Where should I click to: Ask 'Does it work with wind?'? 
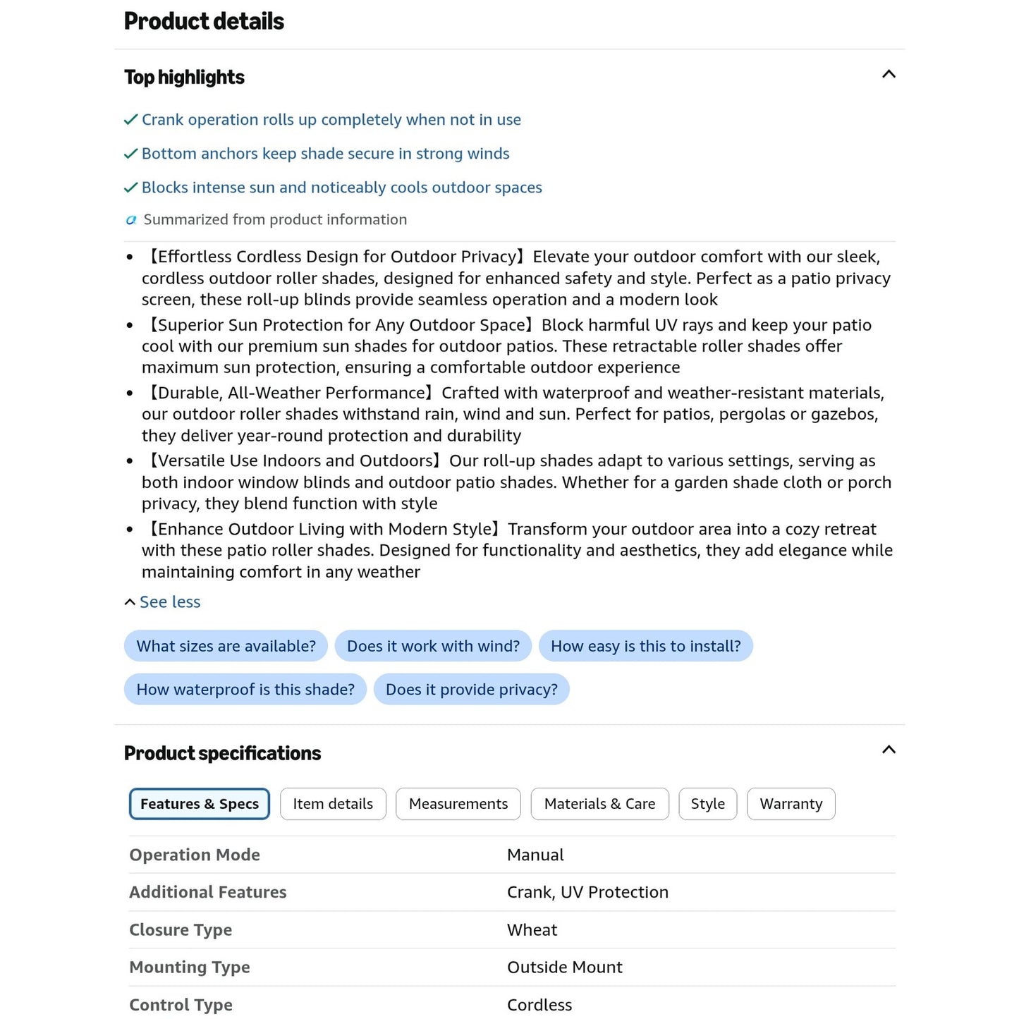(x=433, y=646)
